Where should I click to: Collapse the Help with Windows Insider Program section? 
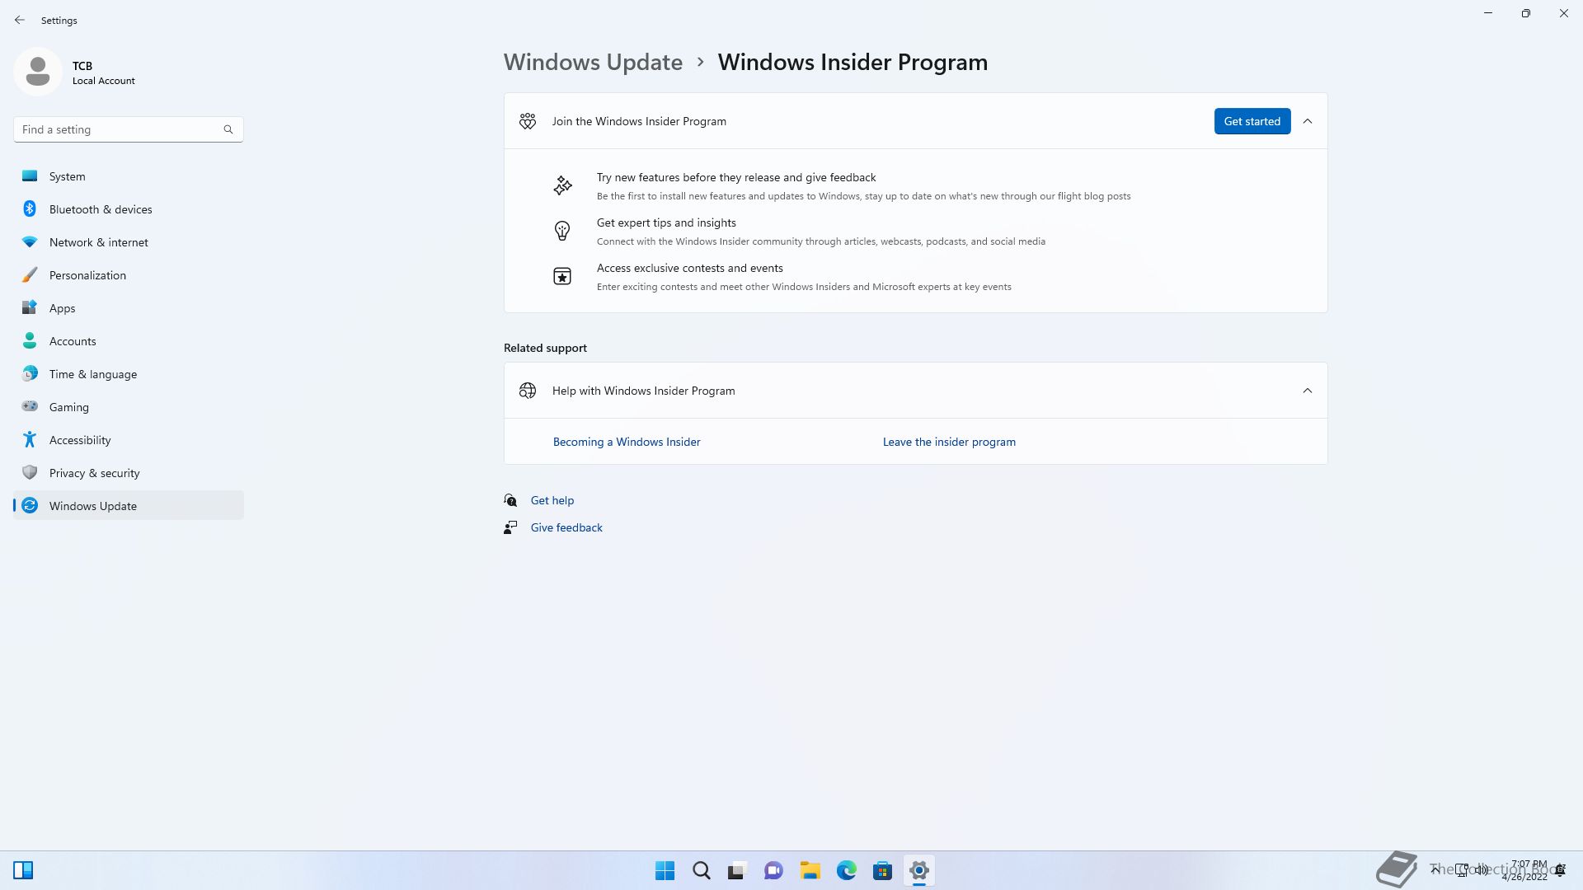[1308, 391]
